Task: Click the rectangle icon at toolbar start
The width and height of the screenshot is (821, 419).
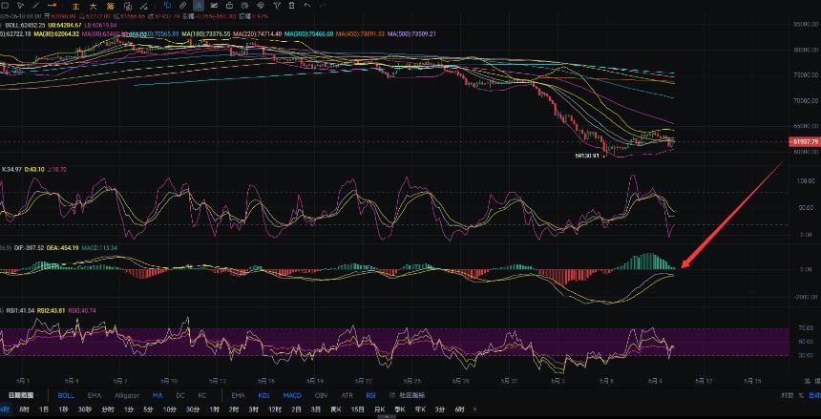Action: coord(4,6)
